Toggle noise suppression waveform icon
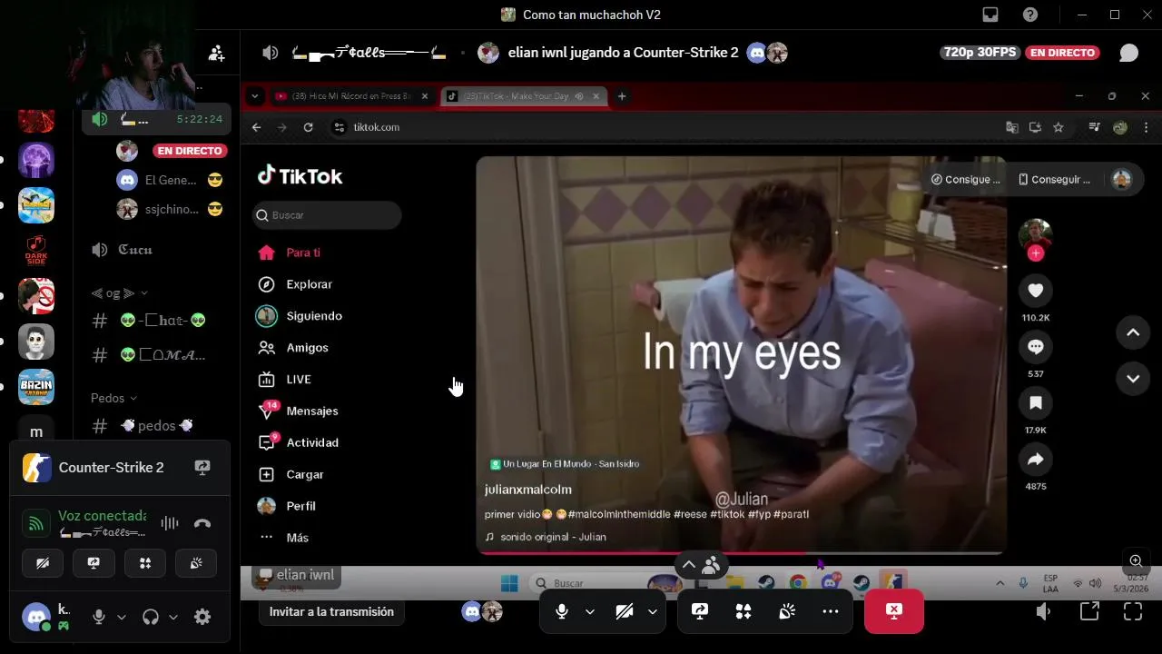 click(169, 523)
